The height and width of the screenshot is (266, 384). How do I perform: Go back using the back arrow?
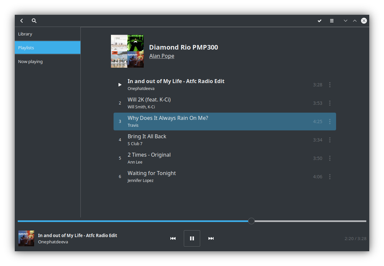22,21
